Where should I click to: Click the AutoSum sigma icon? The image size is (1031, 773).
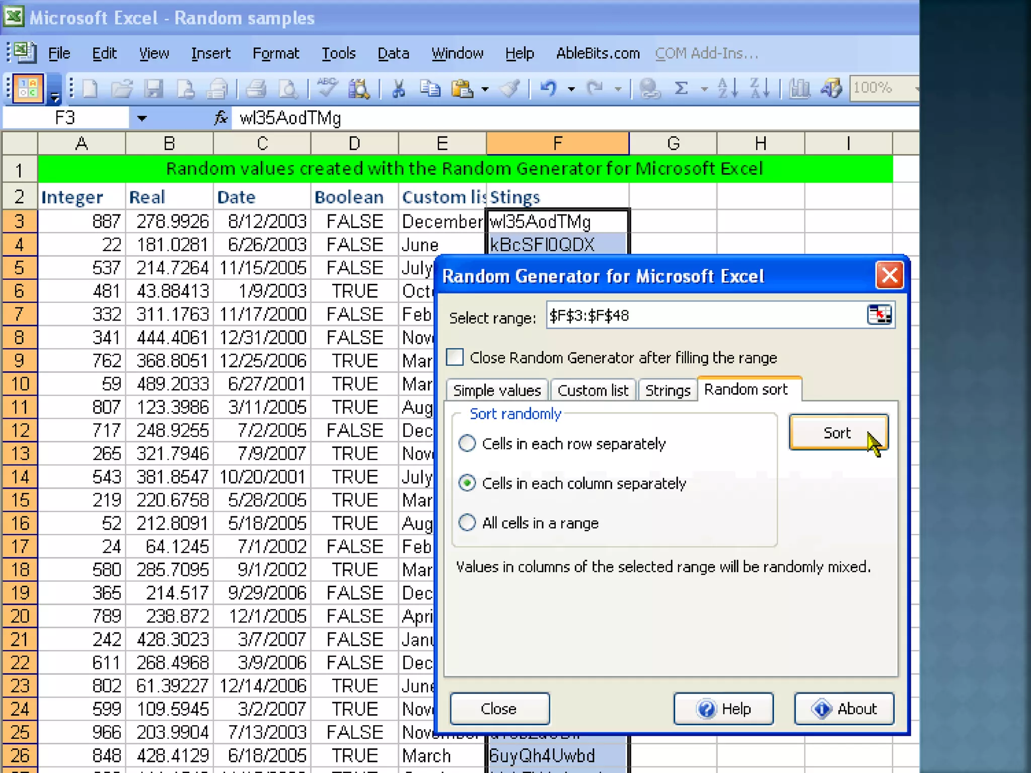pyautogui.click(x=681, y=89)
